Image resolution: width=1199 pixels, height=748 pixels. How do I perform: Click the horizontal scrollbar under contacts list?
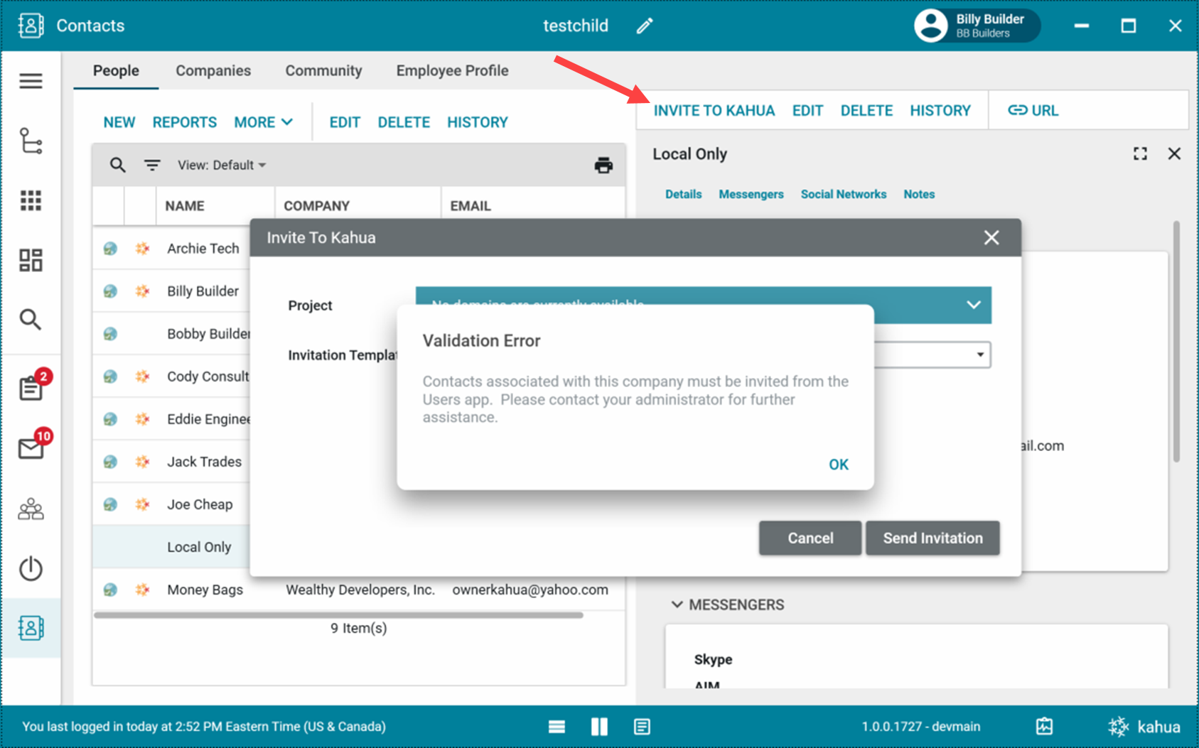pyautogui.click(x=338, y=615)
